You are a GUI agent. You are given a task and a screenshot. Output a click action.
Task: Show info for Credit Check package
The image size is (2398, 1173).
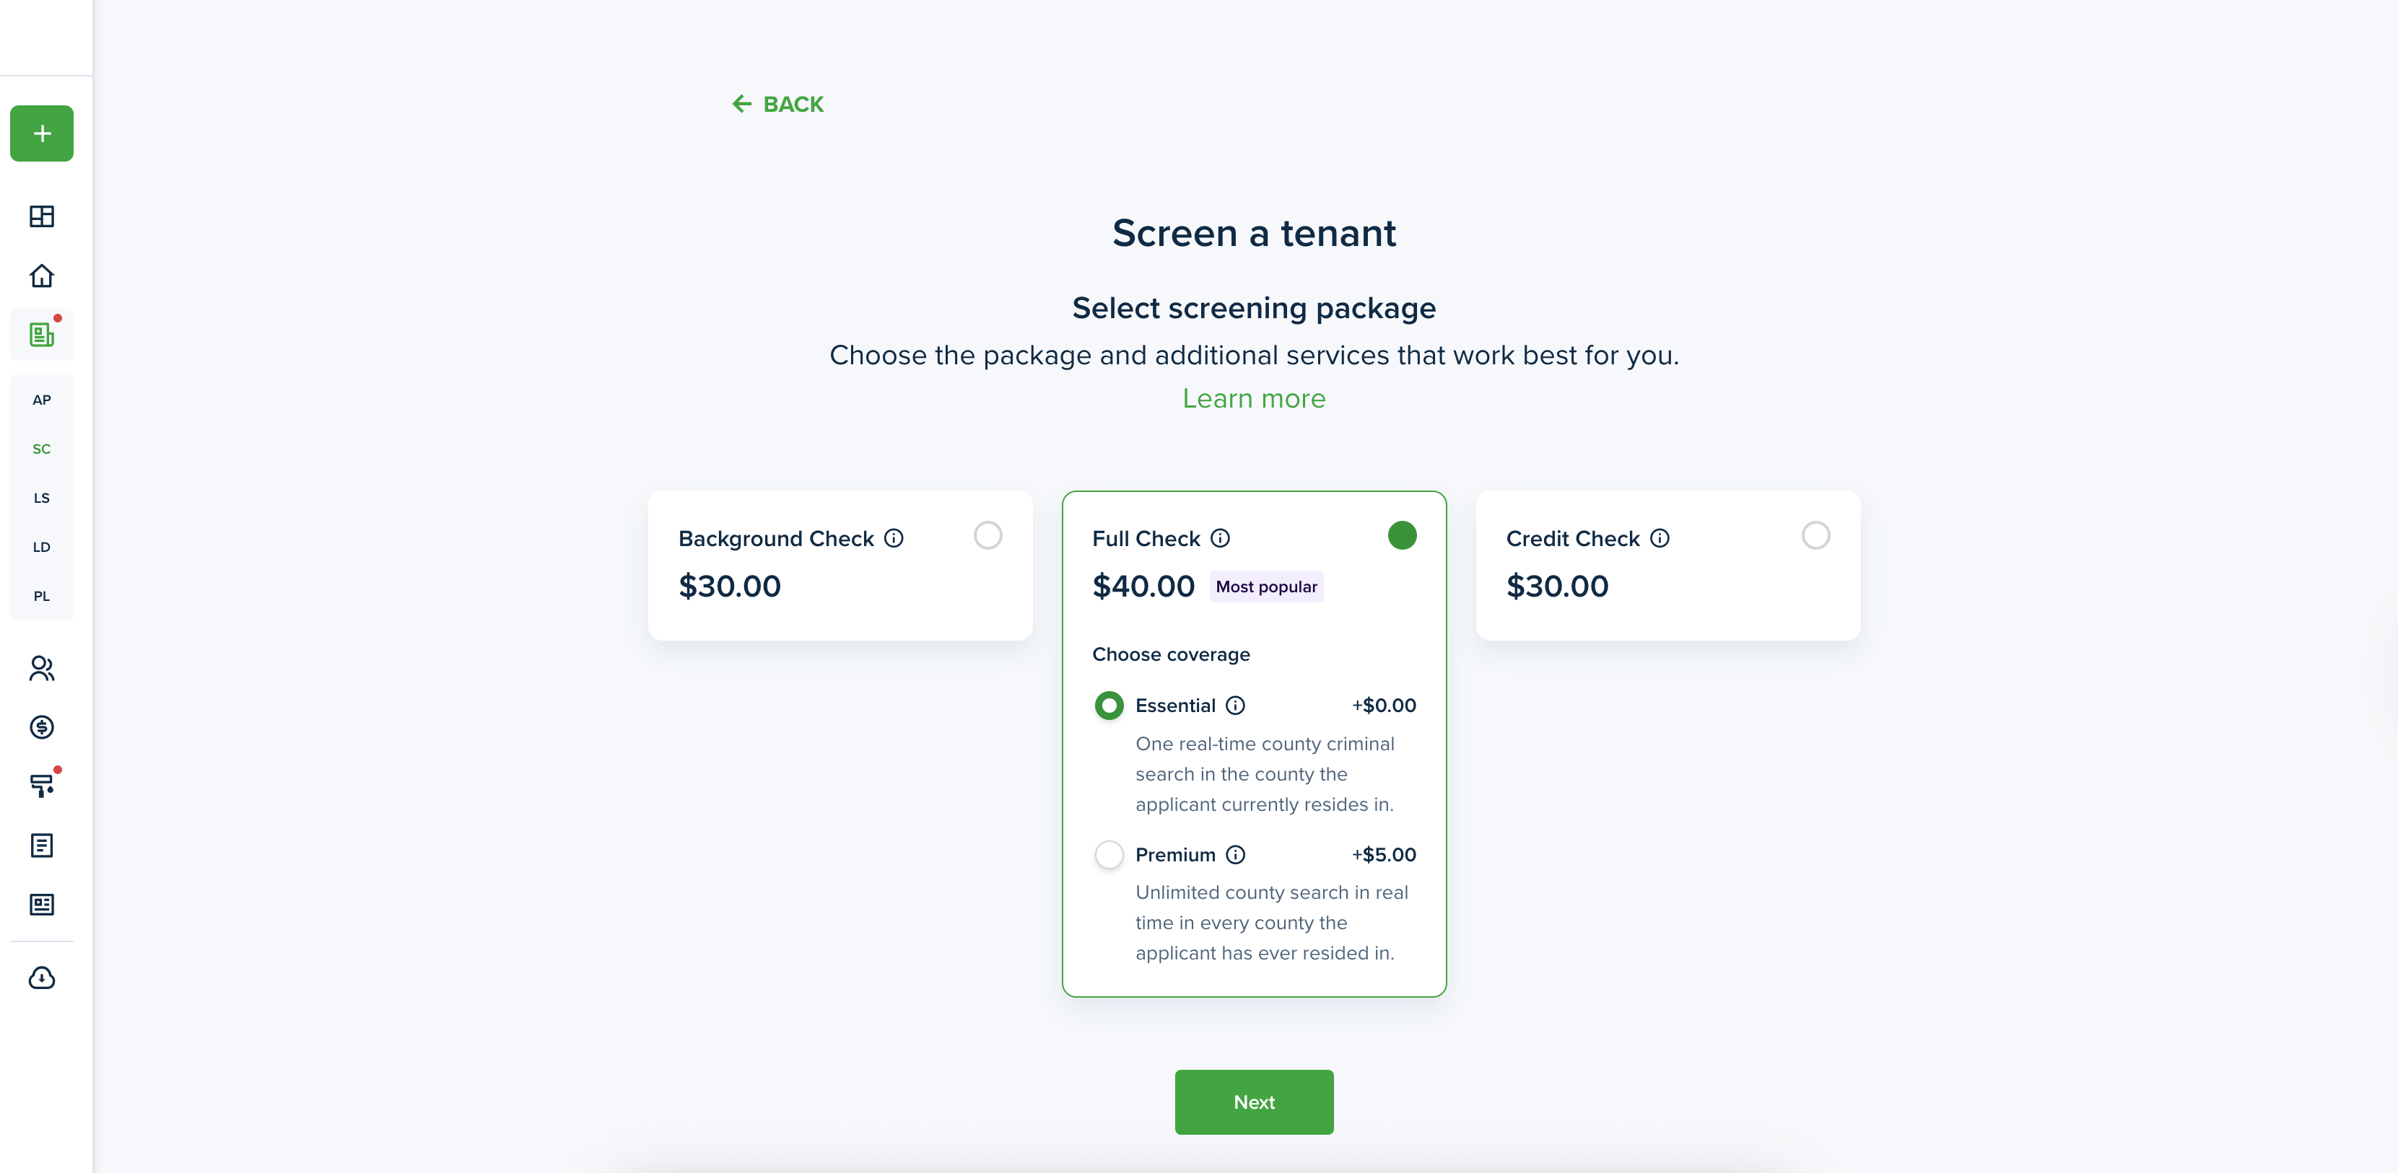[x=1660, y=539]
